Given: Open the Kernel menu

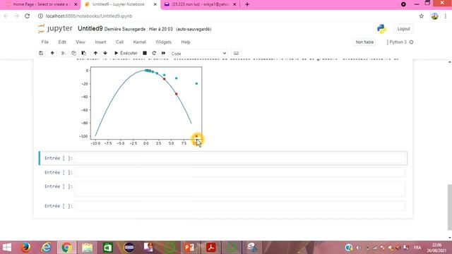Looking at the screenshot, I should (140, 42).
